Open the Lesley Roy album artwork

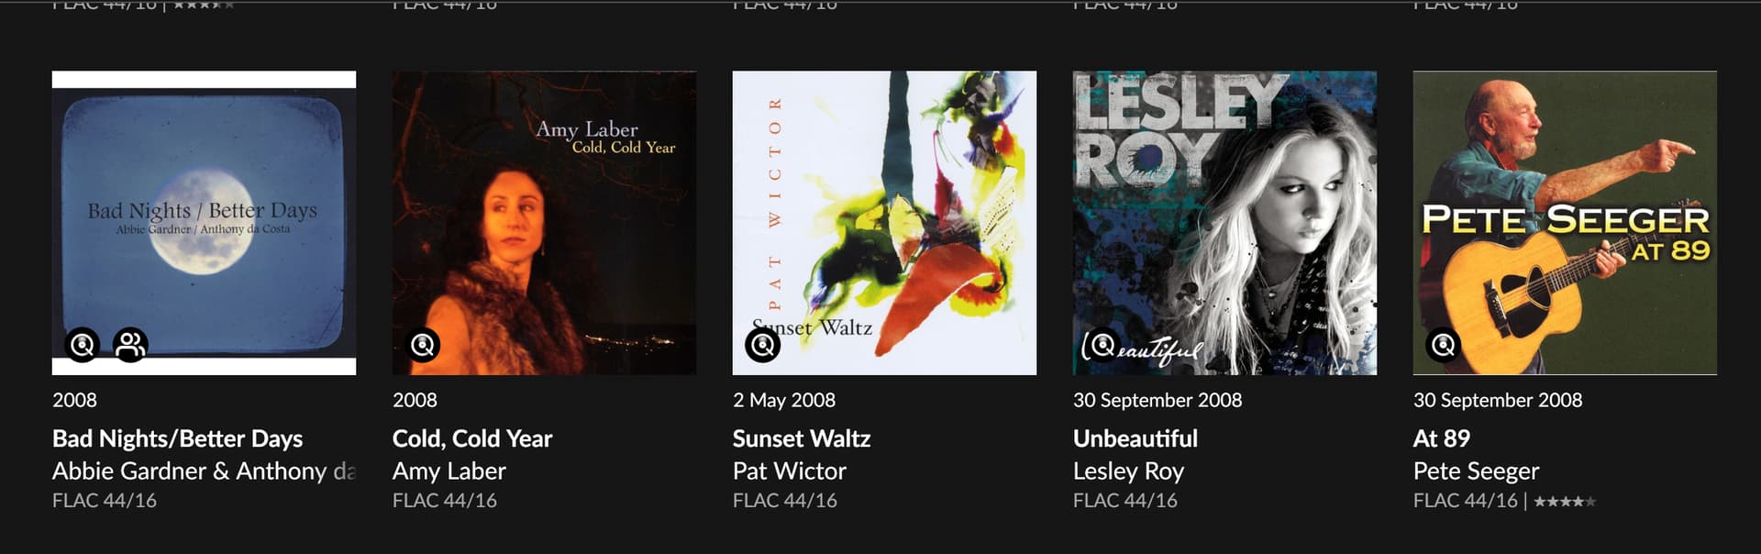pyautogui.click(x=1224, y=223)
